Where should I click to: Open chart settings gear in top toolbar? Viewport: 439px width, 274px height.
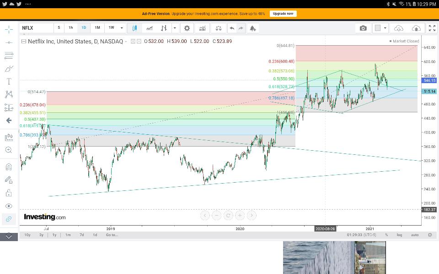tap(187, 28)
